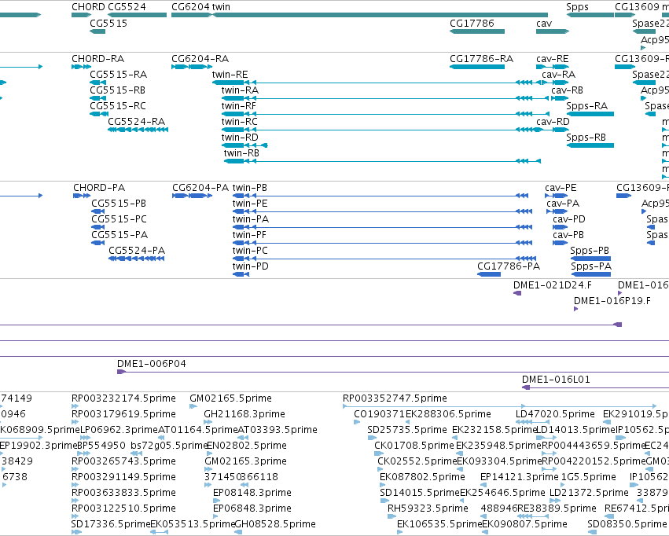Click the CHORD-PA protein label
The width and height of the screenshot is (669, 536).
coord(99,188)
